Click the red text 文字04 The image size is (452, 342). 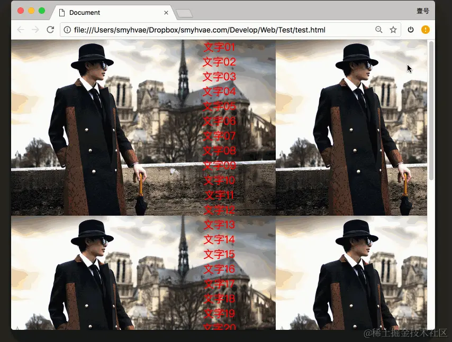click(219, 91)
